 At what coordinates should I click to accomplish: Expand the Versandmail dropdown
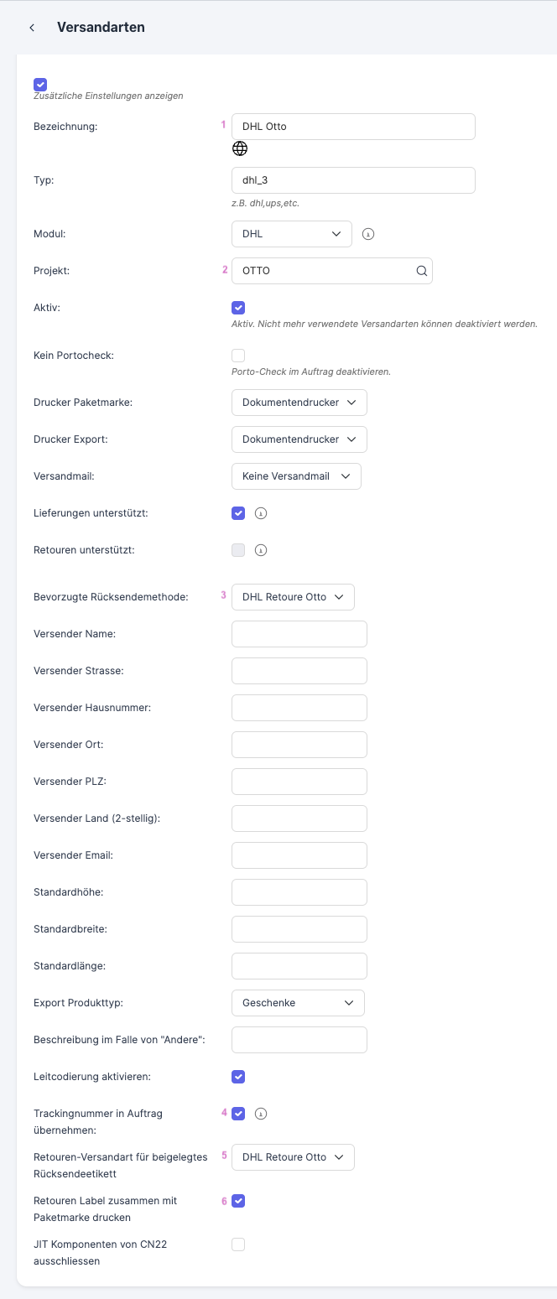[296, 476]
